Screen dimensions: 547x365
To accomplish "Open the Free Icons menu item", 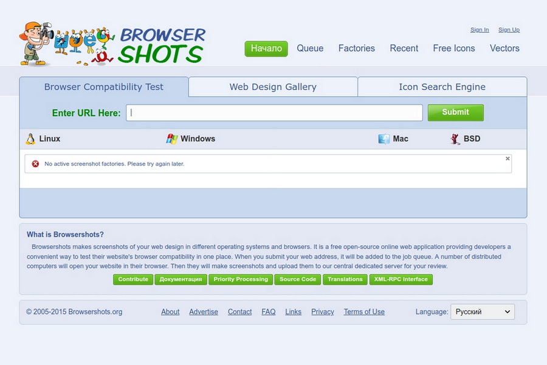I will tap(454, 48).
